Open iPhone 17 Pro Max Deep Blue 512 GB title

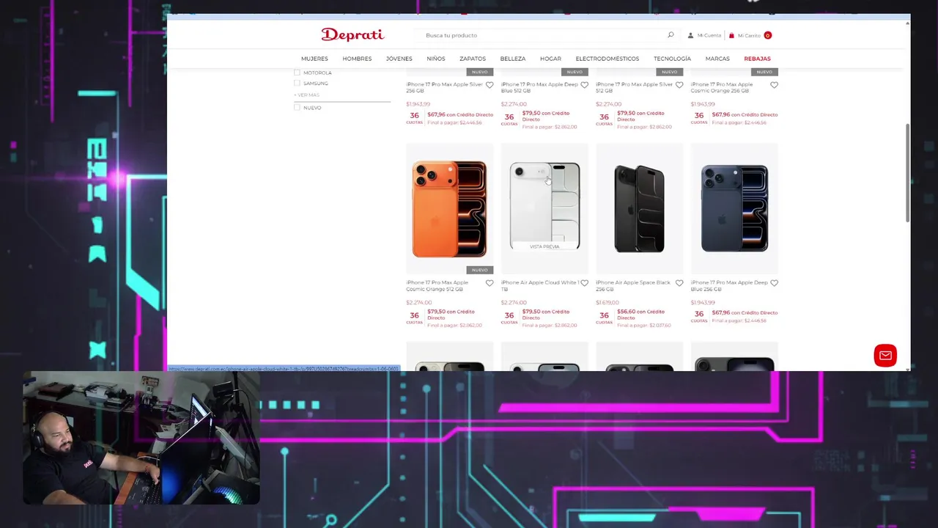[539, 87]
